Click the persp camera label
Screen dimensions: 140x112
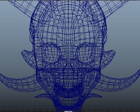[68, 111]
